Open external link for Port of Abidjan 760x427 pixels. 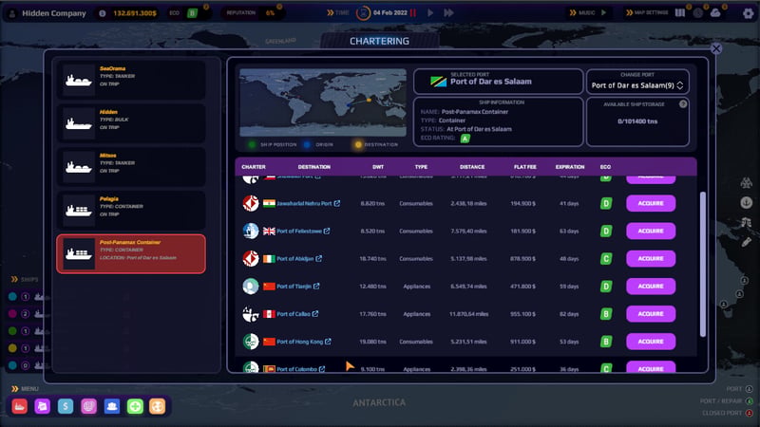(319, 258)
